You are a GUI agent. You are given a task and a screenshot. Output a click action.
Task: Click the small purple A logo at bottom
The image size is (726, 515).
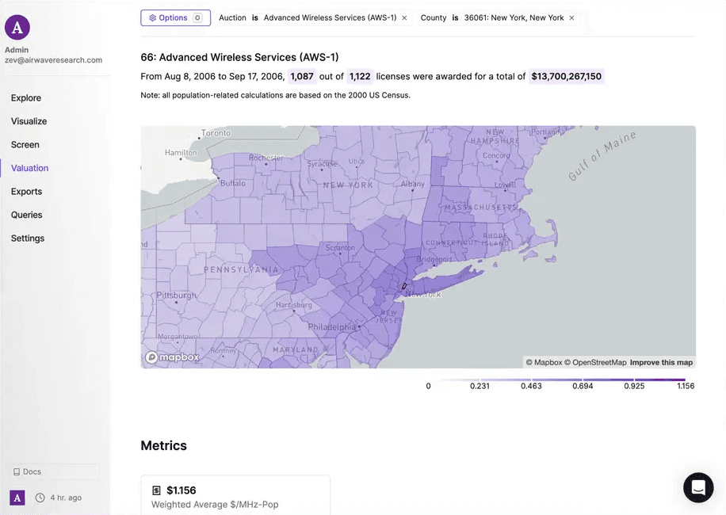tap(17, 498)
